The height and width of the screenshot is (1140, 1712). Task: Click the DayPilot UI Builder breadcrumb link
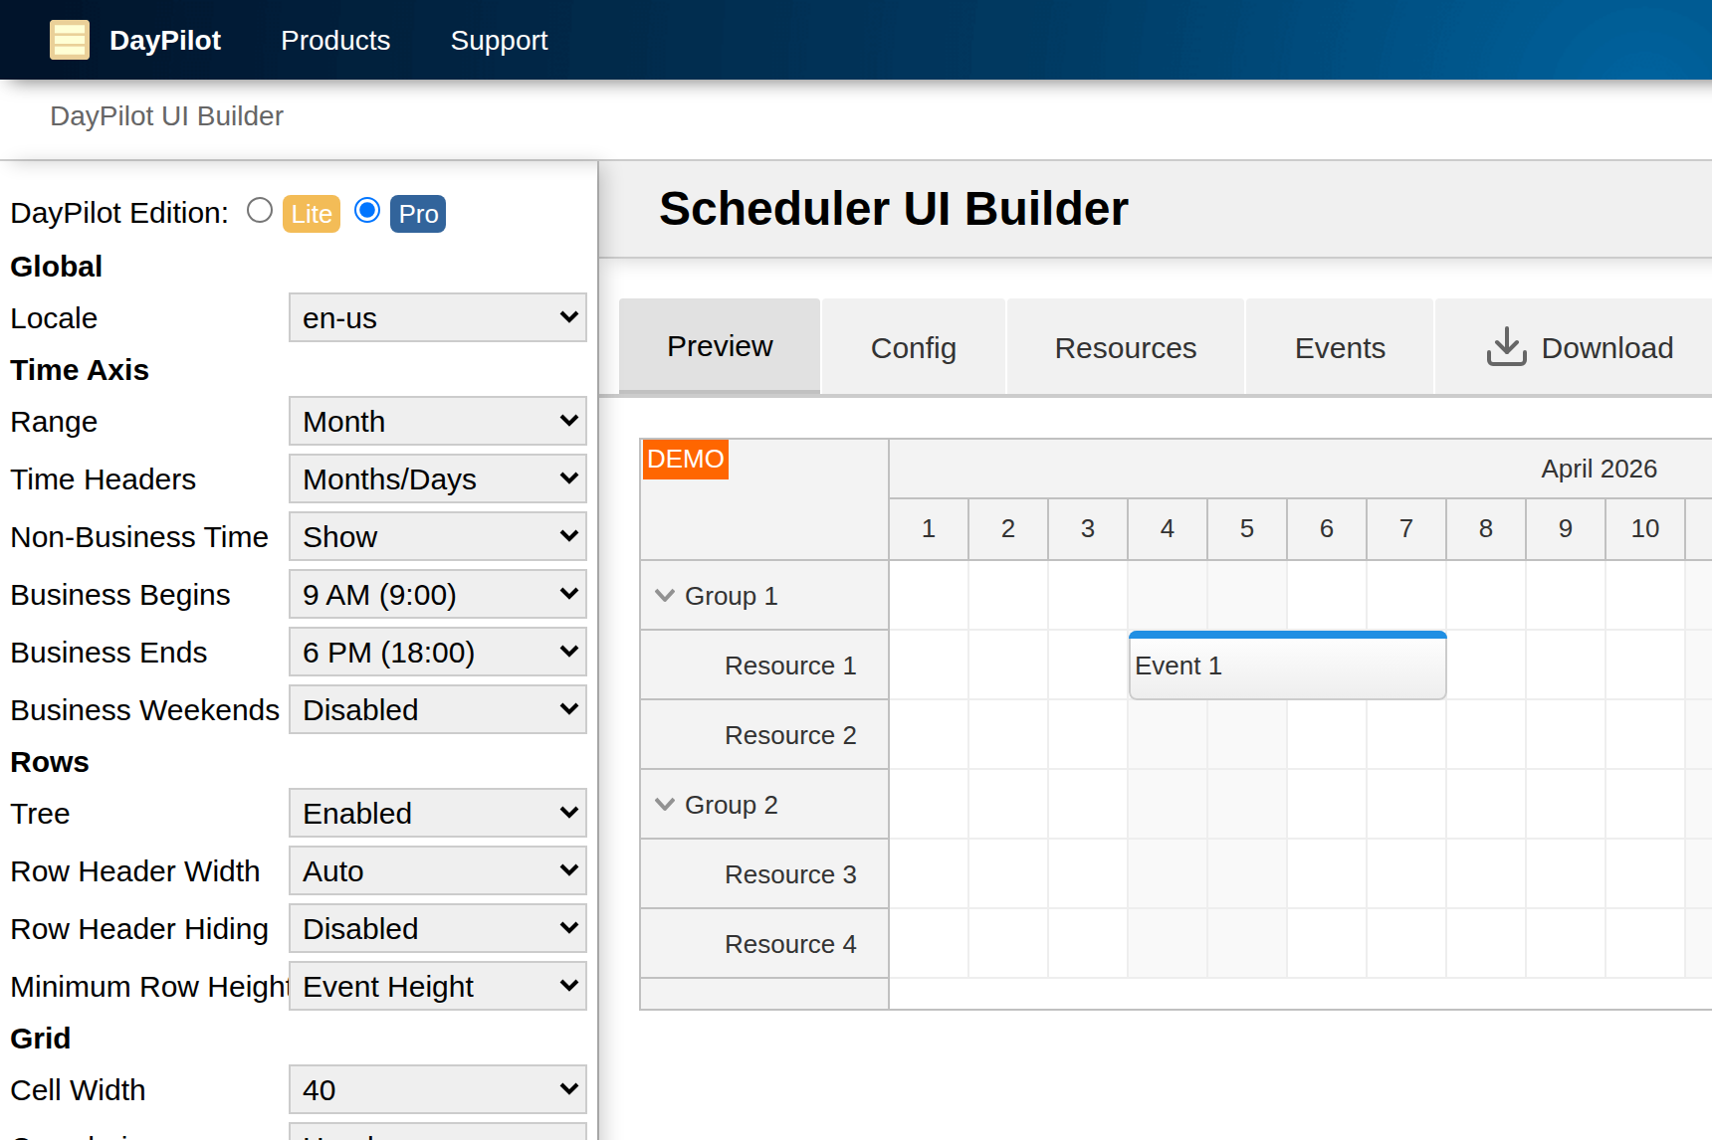pyautogui.click(x=166, y=115)
